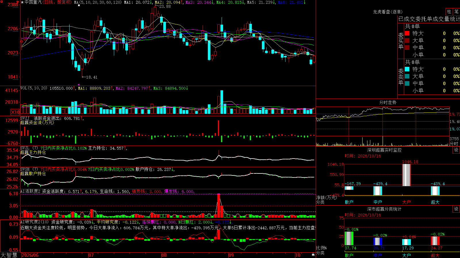
Task: Click the 超大 24.27 bar in 分类统计
Action: (435, 241)
